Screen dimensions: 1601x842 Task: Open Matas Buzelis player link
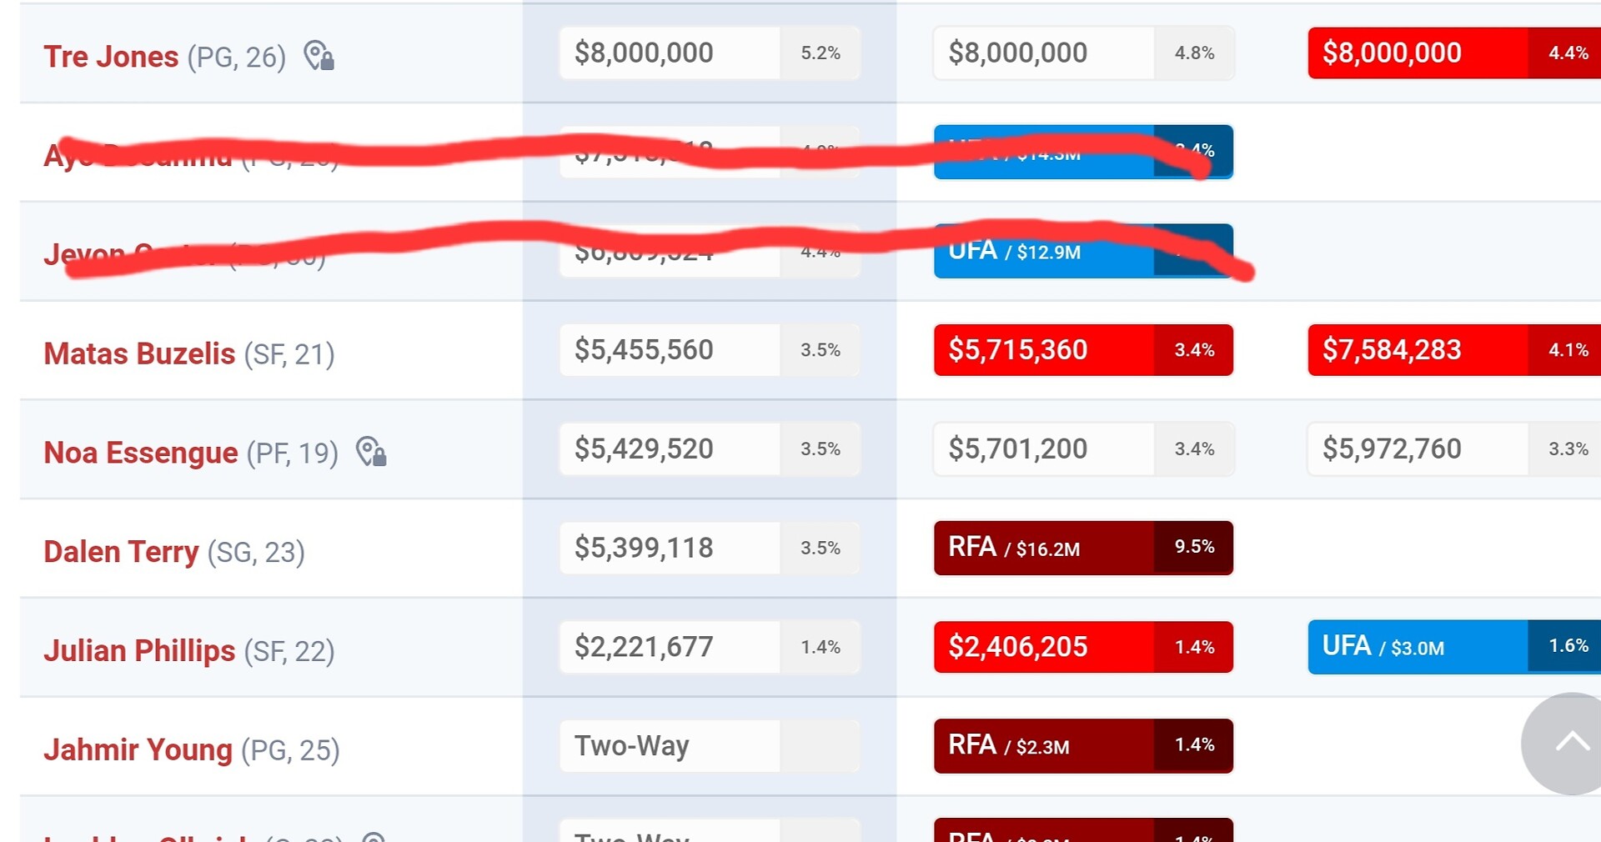coord(139,353)
